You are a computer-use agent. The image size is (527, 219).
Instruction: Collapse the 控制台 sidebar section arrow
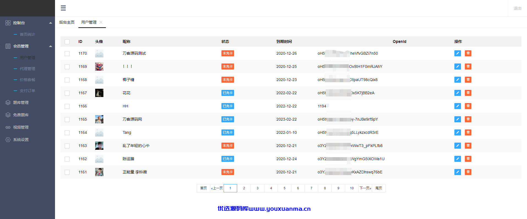click(x=51, y=23)
